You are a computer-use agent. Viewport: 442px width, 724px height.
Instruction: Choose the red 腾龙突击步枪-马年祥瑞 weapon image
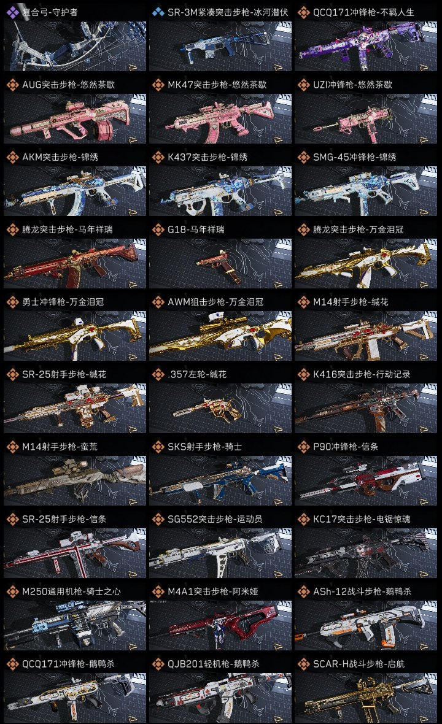click(75, 264)
